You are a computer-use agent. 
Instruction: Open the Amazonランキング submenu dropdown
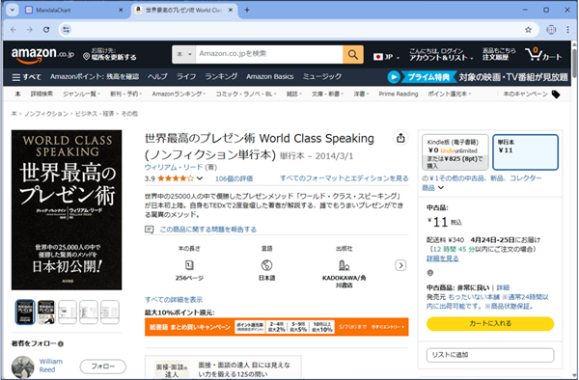point(179,95)
